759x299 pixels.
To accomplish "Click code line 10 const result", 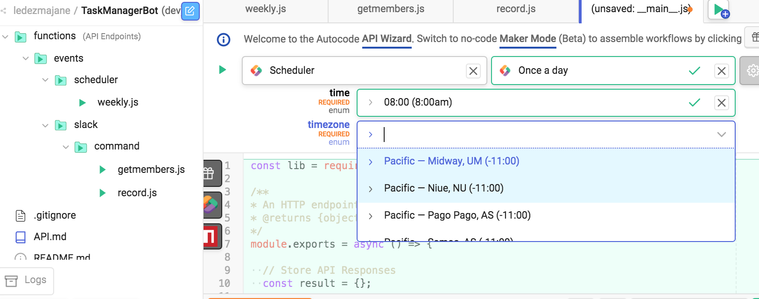I will [x=317, y=284].
